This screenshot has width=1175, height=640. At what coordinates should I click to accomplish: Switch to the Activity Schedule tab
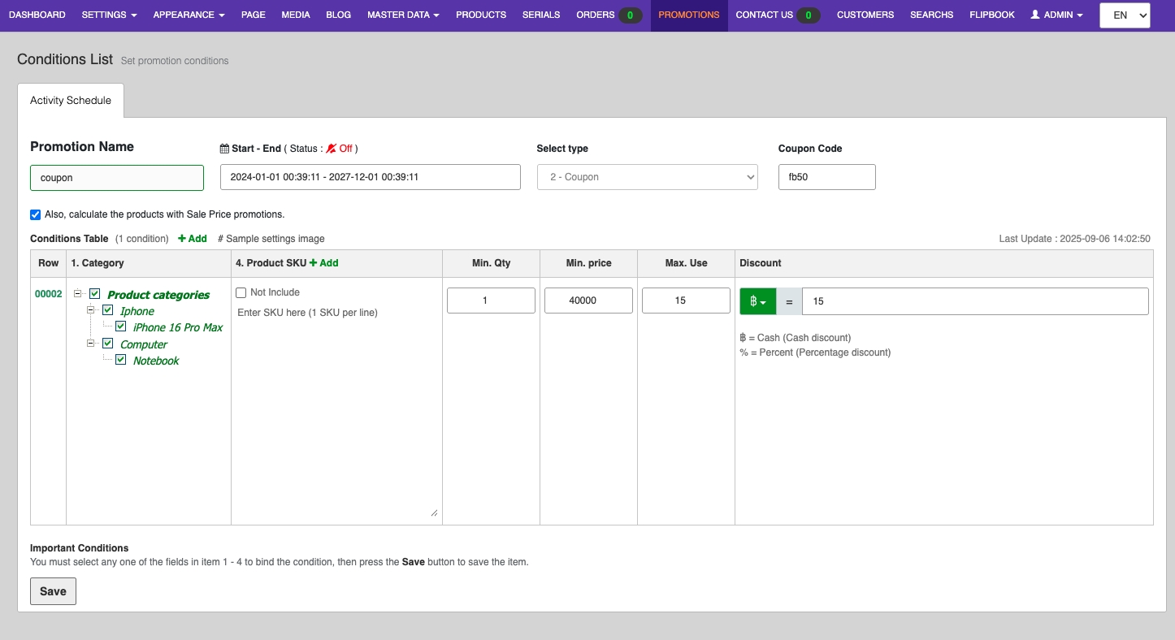[71, 101]
